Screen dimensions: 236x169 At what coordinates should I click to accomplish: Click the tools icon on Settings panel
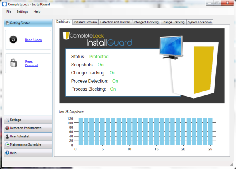(7, 120)
